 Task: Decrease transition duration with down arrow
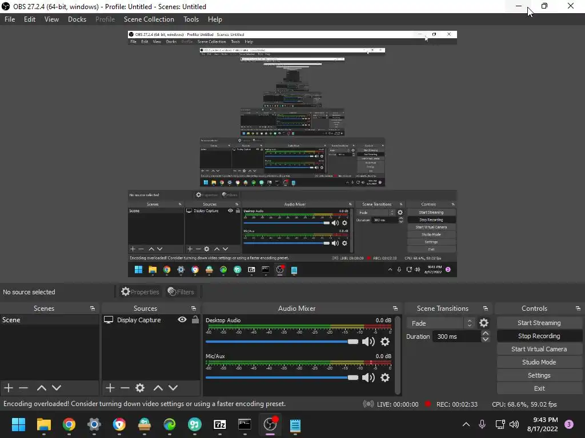point(486,339)
